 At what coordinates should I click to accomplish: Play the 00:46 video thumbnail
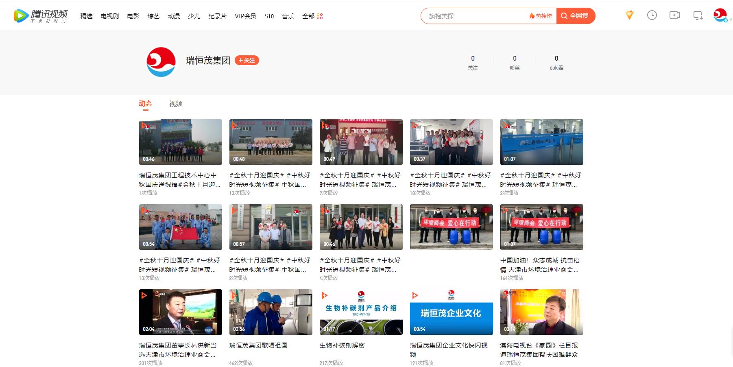click(181, 142)
